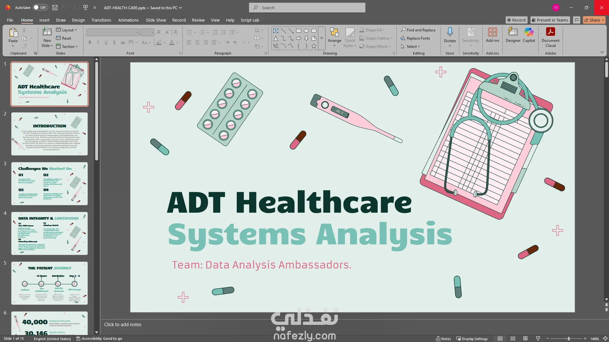This screenshot has width=609, height=342.
Task: Expand the Section dropdown
Action: click(x=67, y=46)
